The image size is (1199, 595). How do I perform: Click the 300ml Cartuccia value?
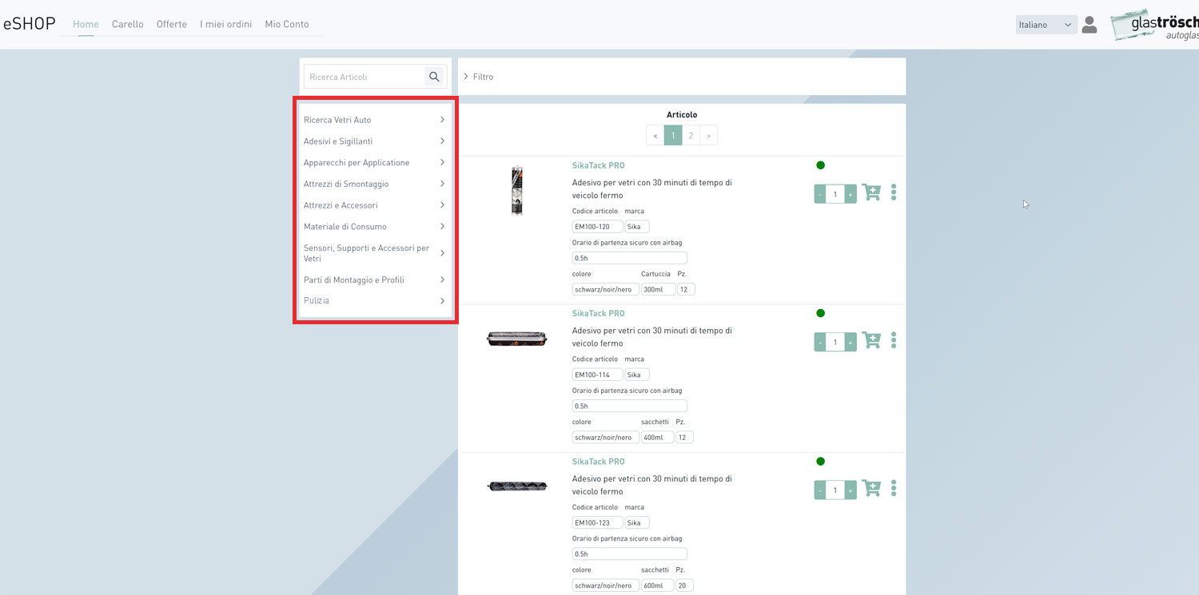(658, 290)
